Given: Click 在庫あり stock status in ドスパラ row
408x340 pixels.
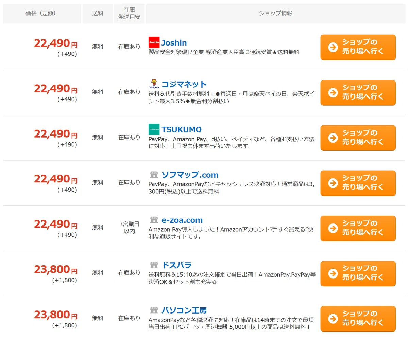Looking at the screenshot, I should [x=129, y=273].
